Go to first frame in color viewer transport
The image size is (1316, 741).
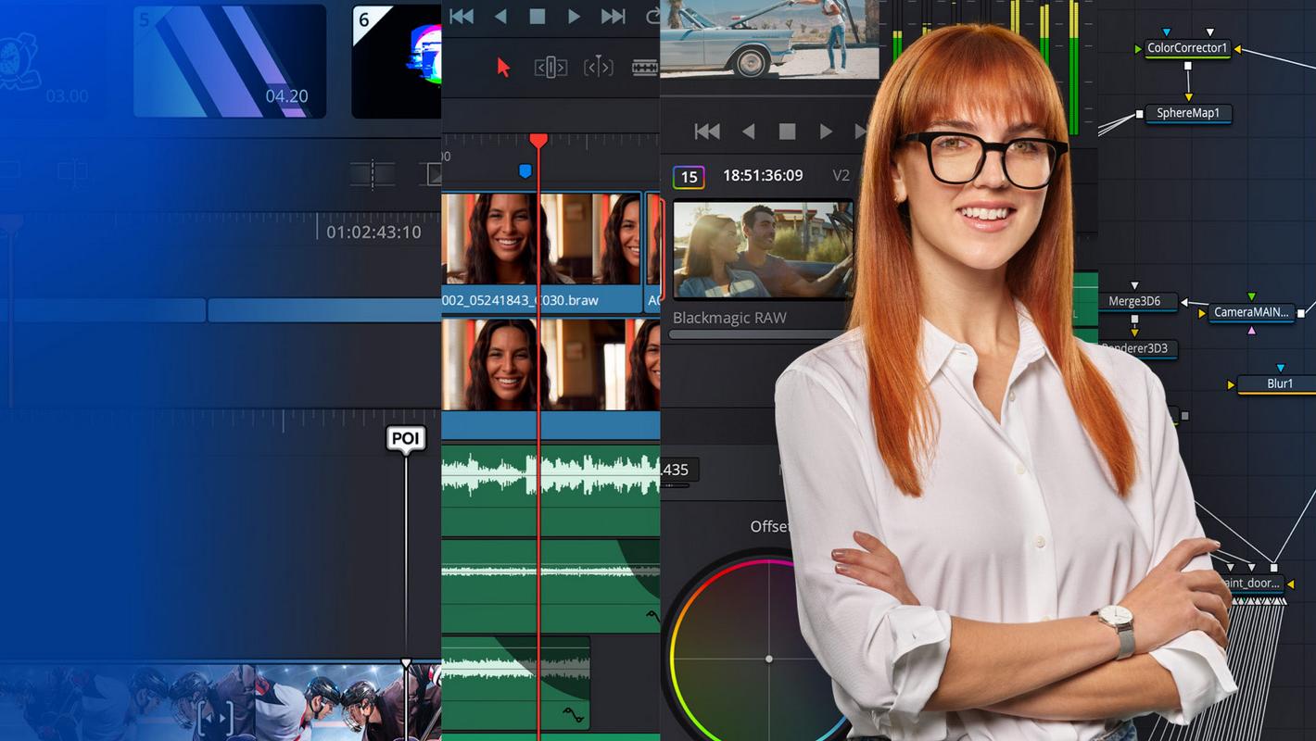(x=707, y=132)
